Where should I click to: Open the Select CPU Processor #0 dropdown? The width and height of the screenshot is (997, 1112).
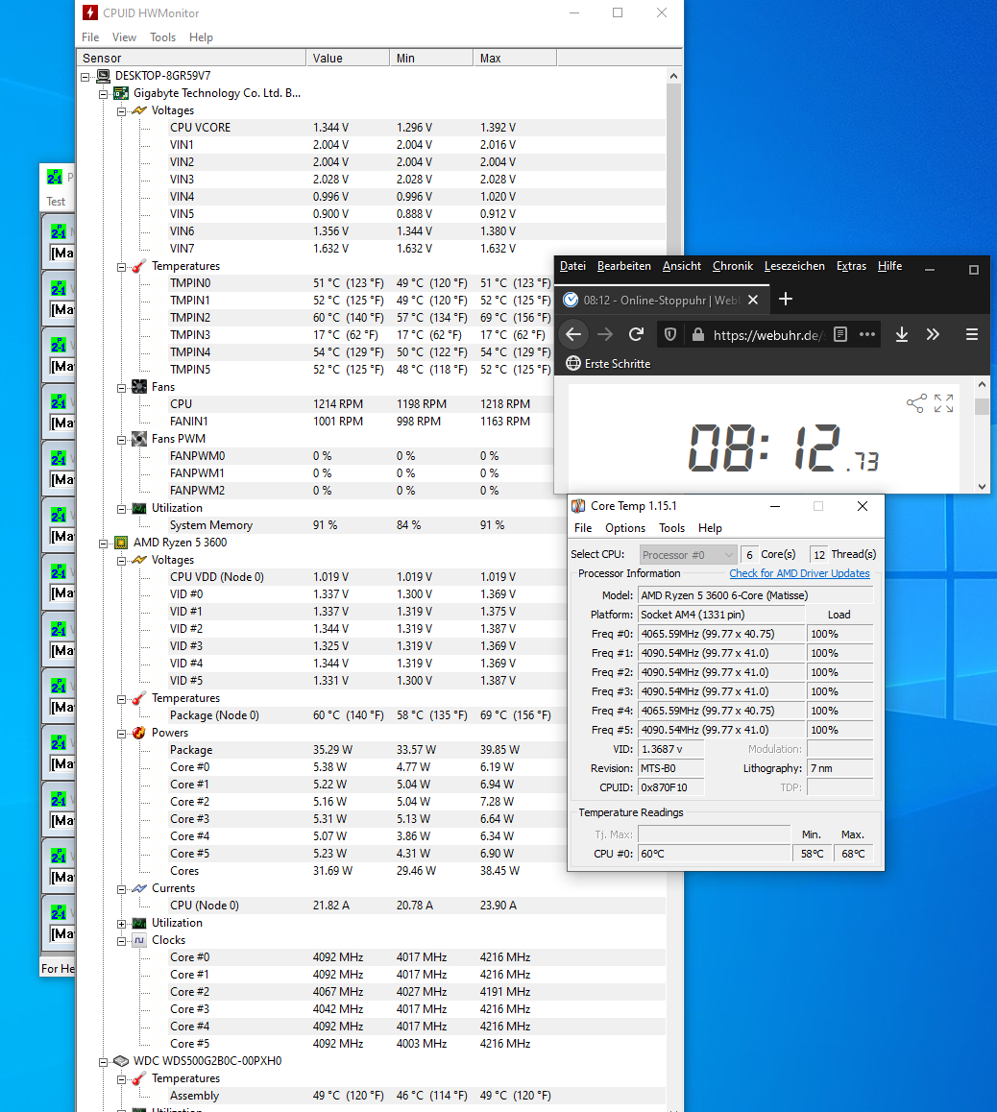point(687,555)
